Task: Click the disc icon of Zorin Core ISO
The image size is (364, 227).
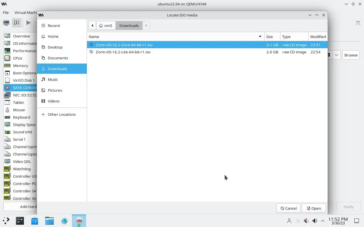Action: point(91,45)
